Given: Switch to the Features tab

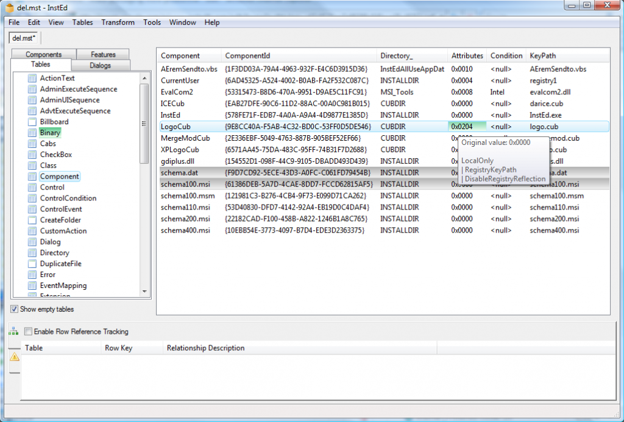Looking at the screenshot, I should (x=103, y=53).
